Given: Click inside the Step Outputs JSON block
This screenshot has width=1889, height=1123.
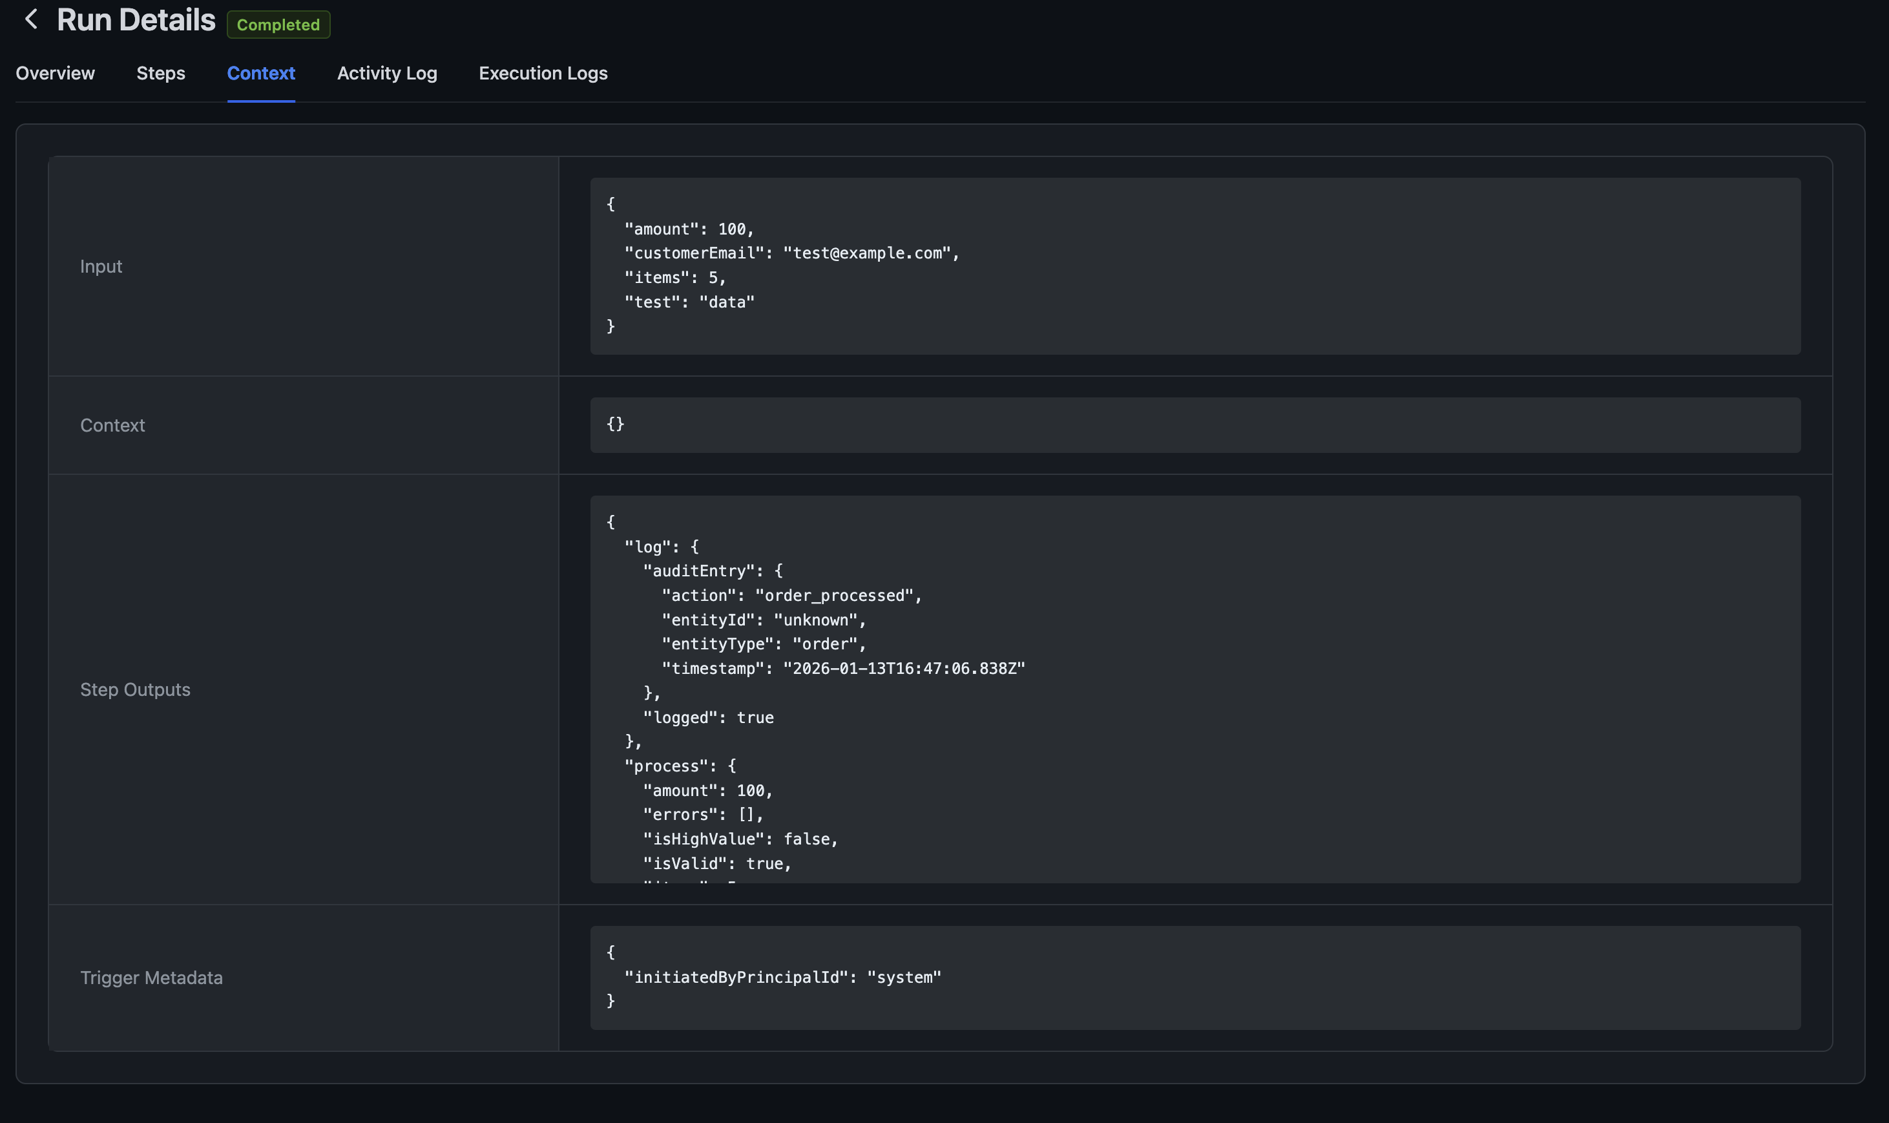Looking at the screenshot, I should point(1195,689).
